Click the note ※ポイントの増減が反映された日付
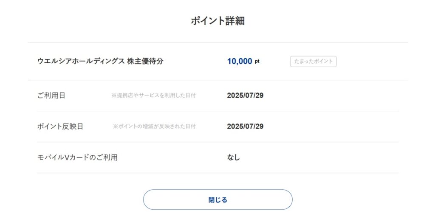The image size is (435, 222). (154, 126)
